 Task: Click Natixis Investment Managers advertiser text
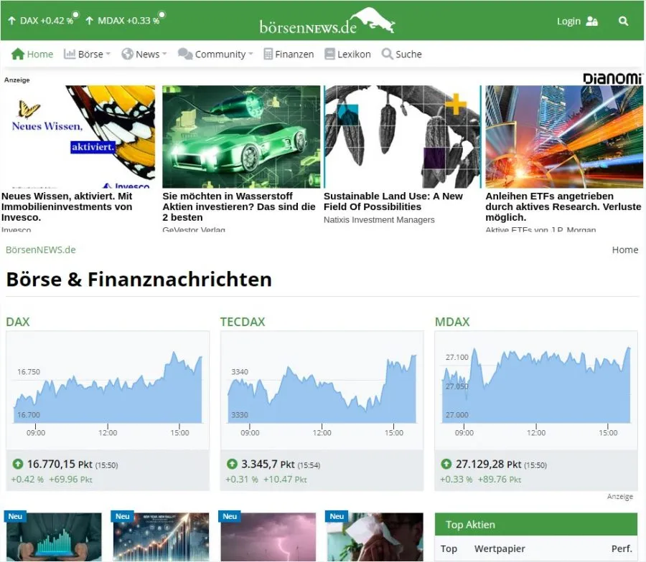tap(379, 219)
